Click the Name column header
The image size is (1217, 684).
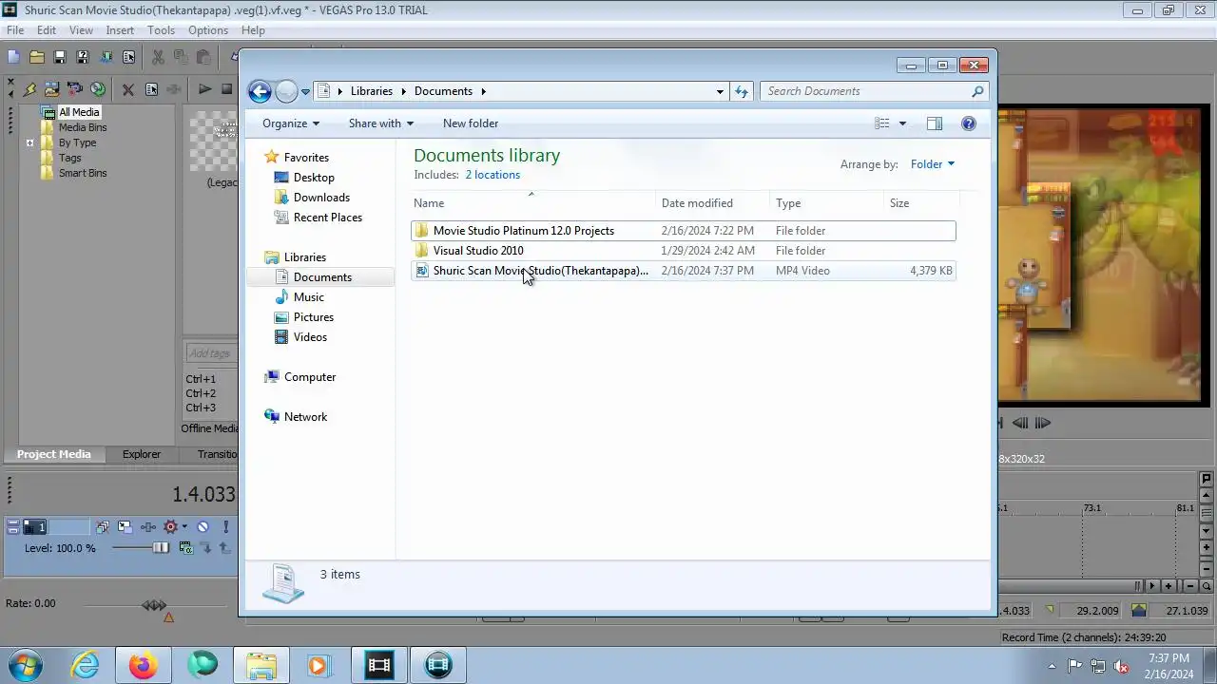[532, 203]
